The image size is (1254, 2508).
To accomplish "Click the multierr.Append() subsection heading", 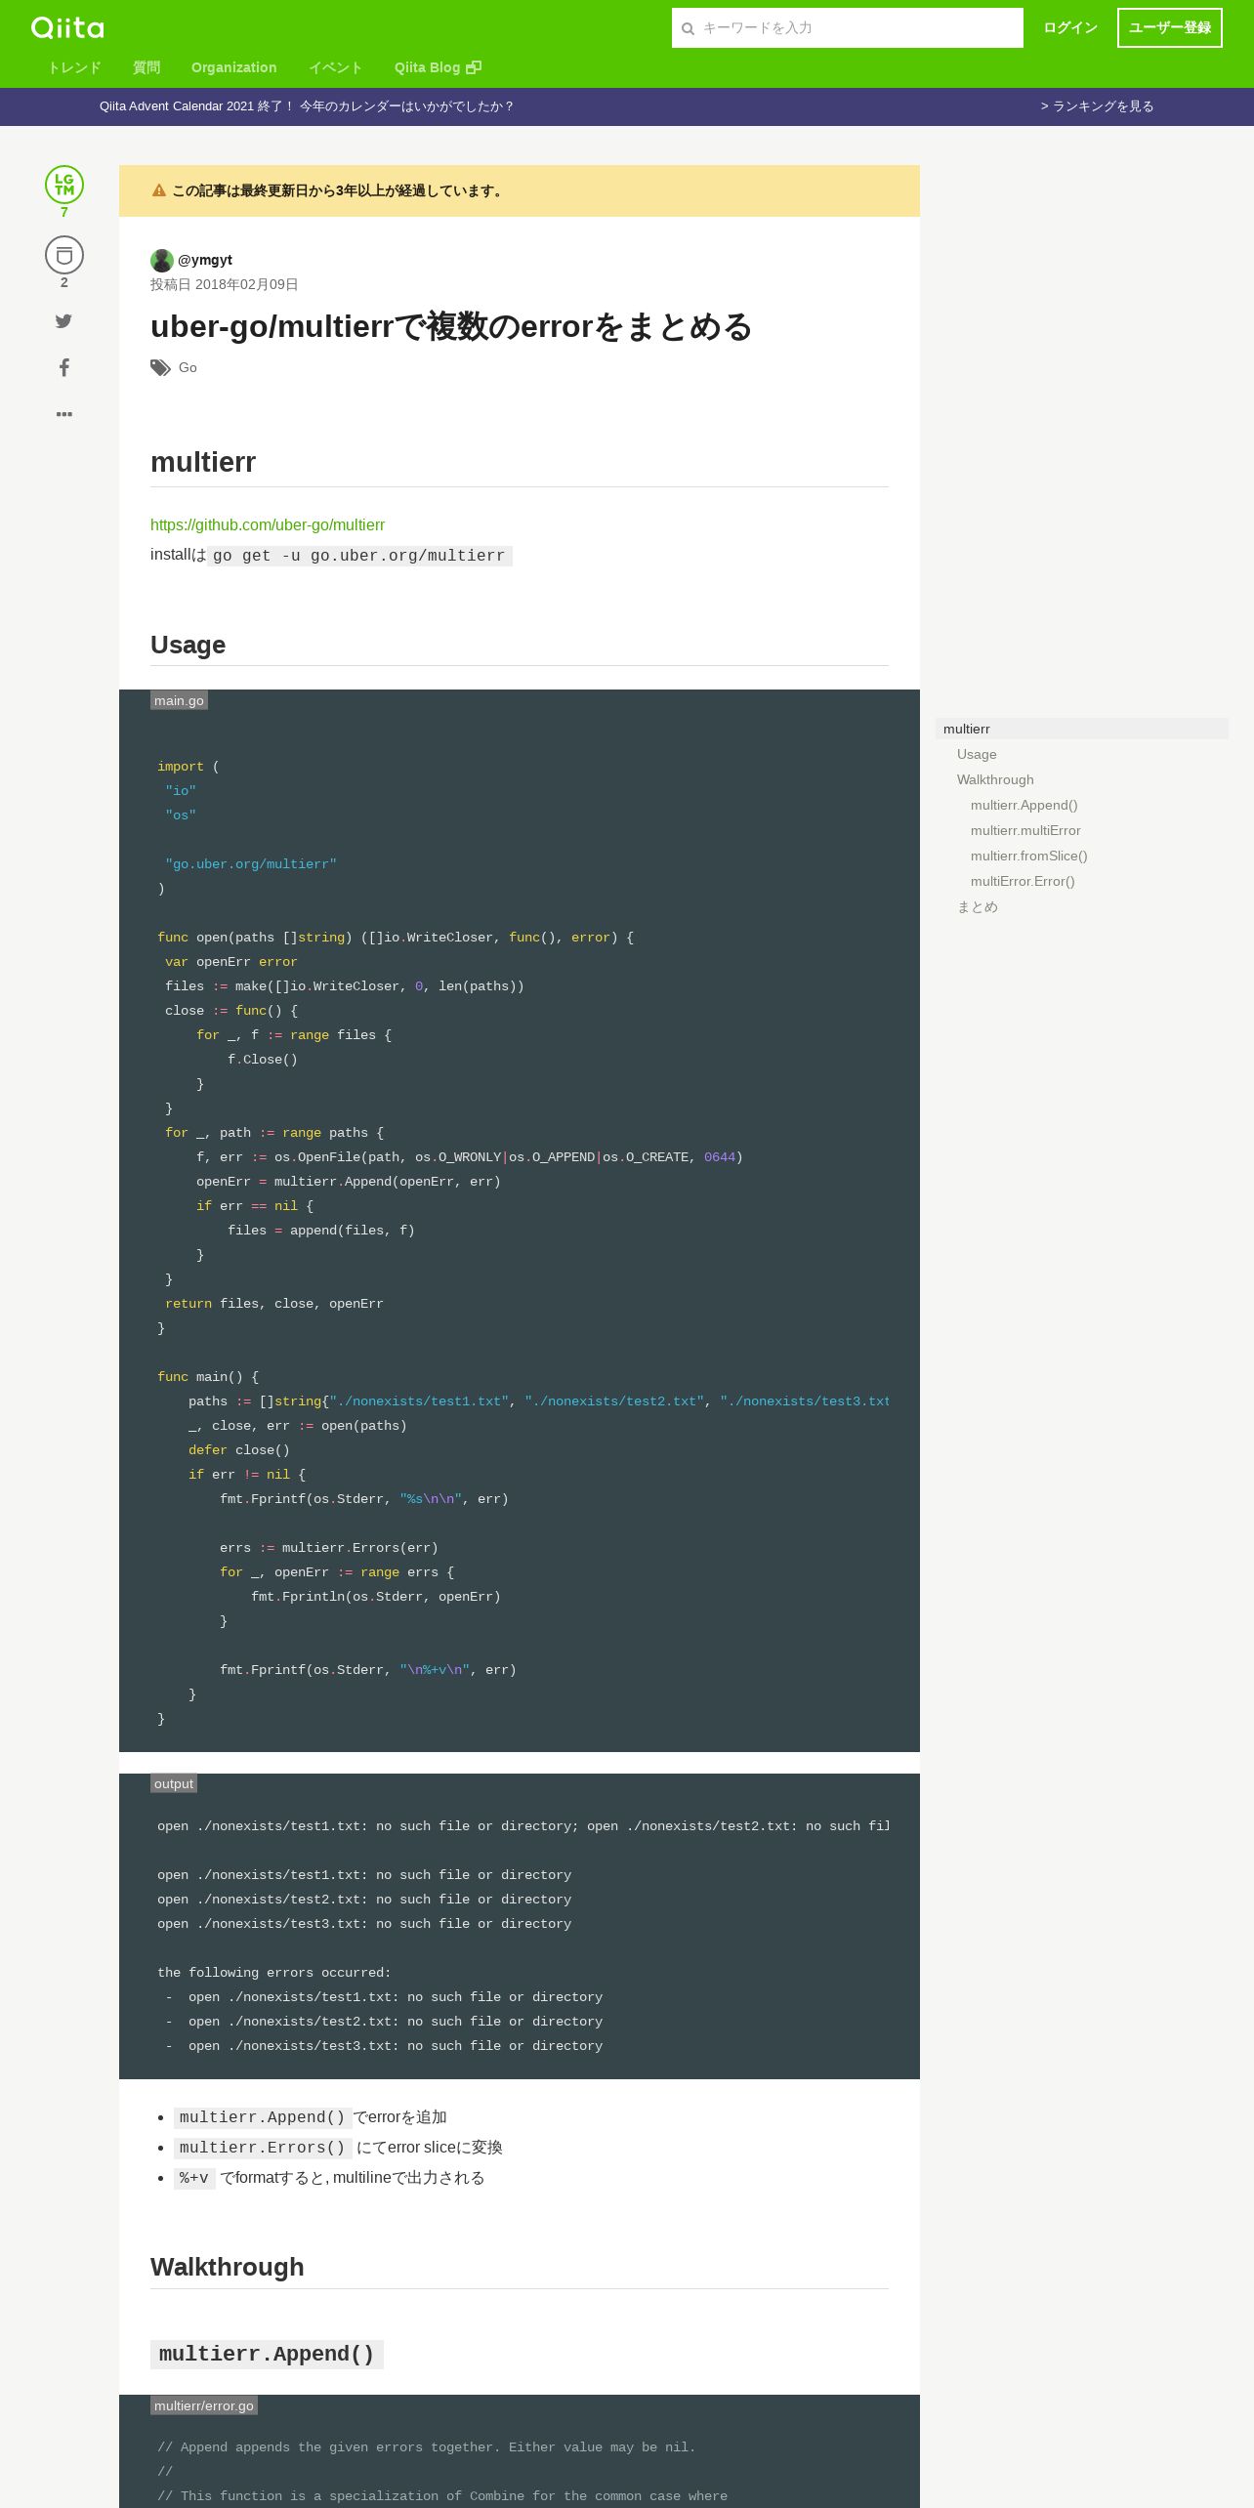I will [x=267, y=2355].
